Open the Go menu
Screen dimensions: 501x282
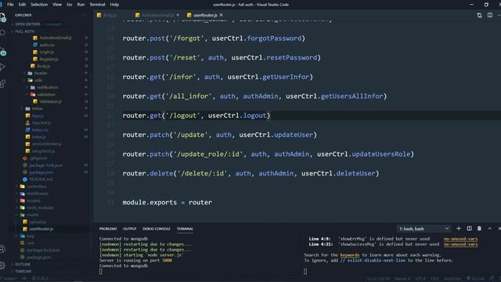coord(70,5)
